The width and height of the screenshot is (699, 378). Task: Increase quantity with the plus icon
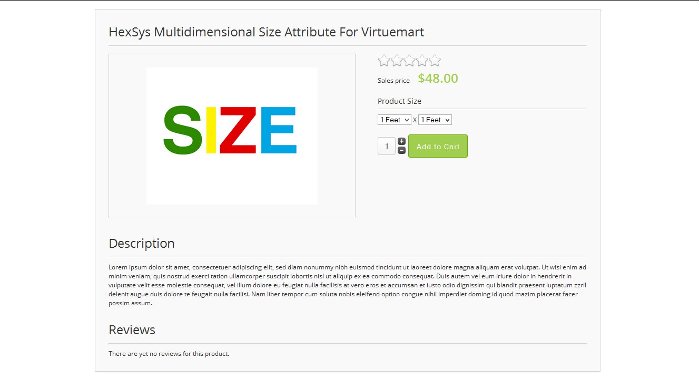(x=401, y=141)
